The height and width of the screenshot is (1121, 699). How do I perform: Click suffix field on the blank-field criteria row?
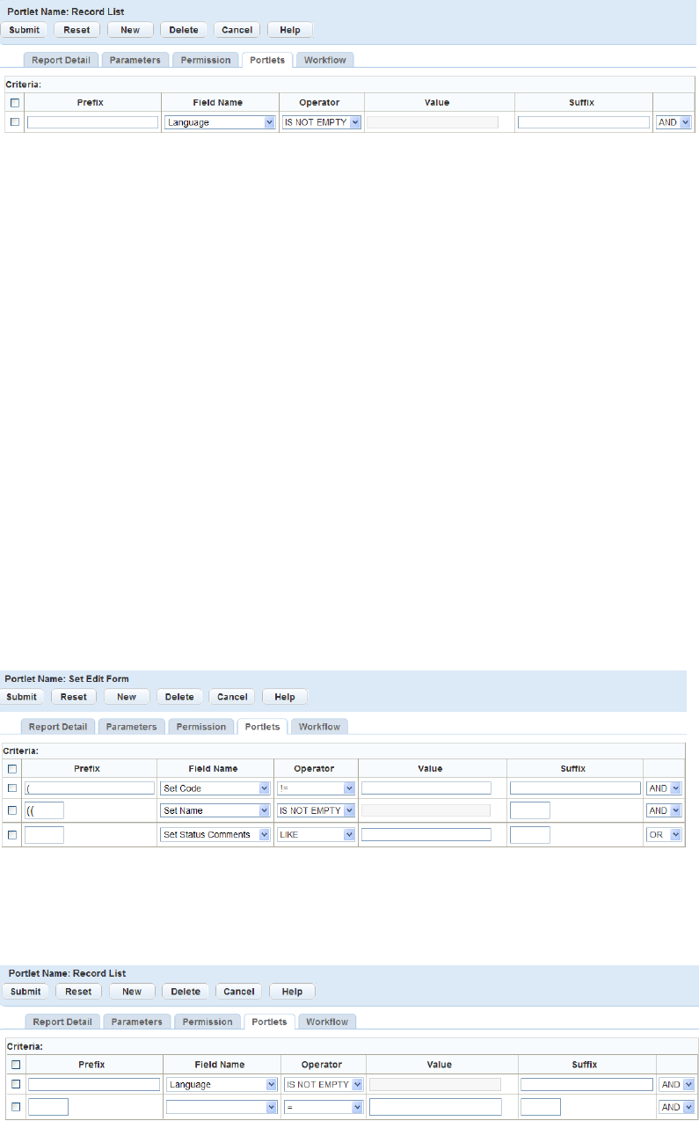click(541, 1107)
